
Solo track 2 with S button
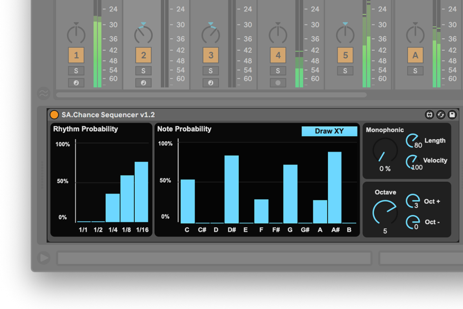click(144, 71)
